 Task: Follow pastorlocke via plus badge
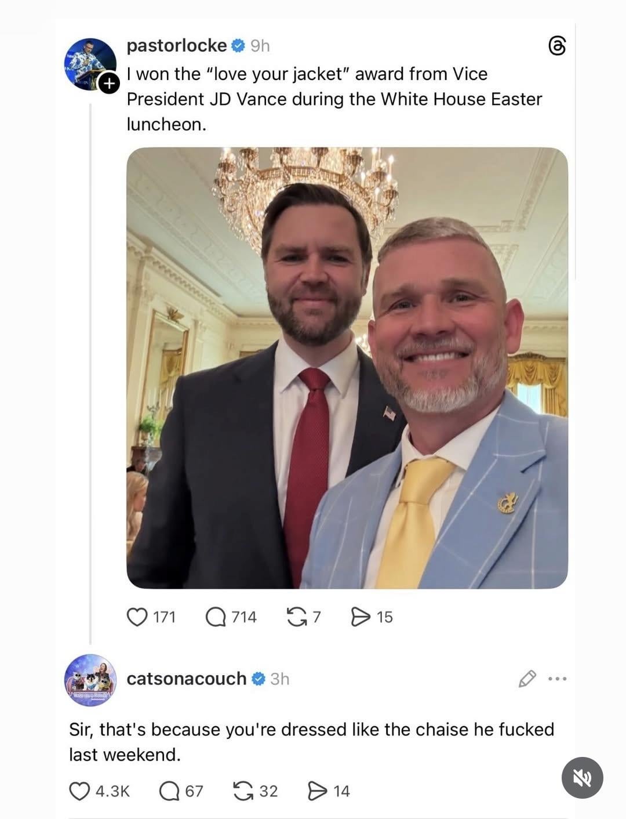(x=108, y=84)
